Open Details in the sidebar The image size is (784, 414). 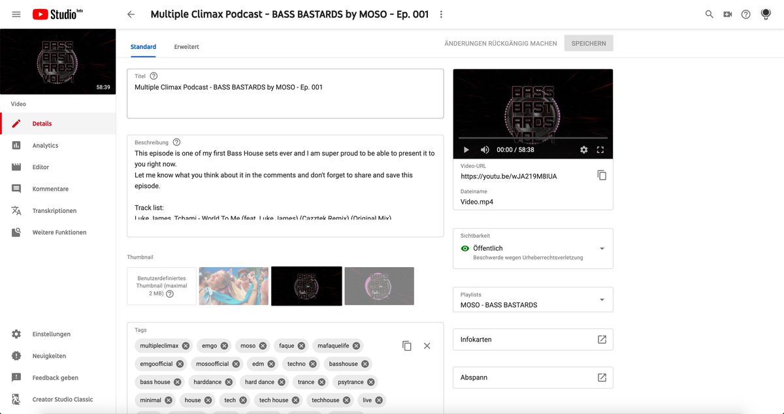(x=58, y=123)
